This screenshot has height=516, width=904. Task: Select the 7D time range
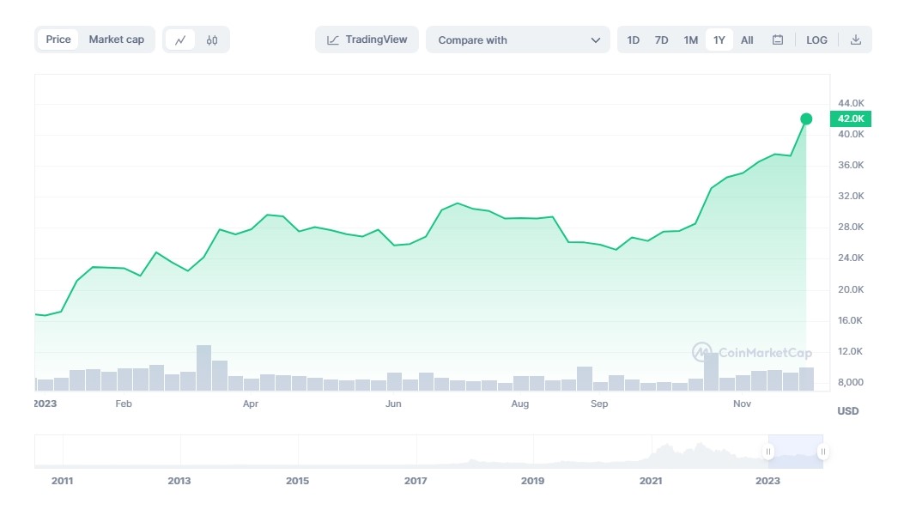point(661,39)
